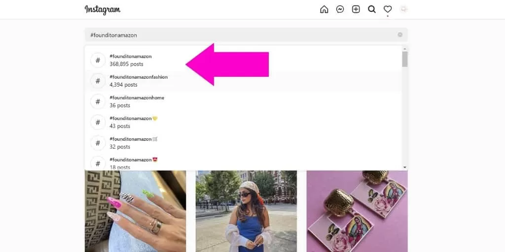
Task: Click the results list scrollbar thumb
Action: coord(405,59)
